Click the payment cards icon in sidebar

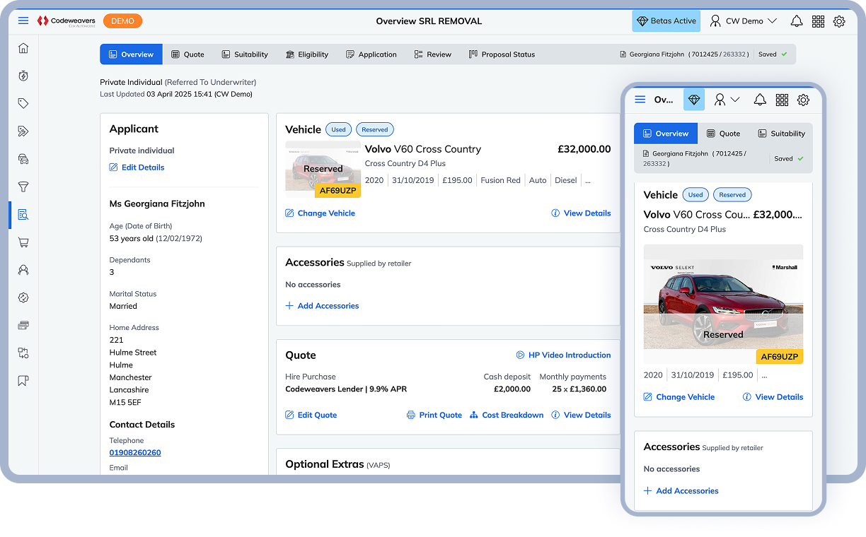23,325
